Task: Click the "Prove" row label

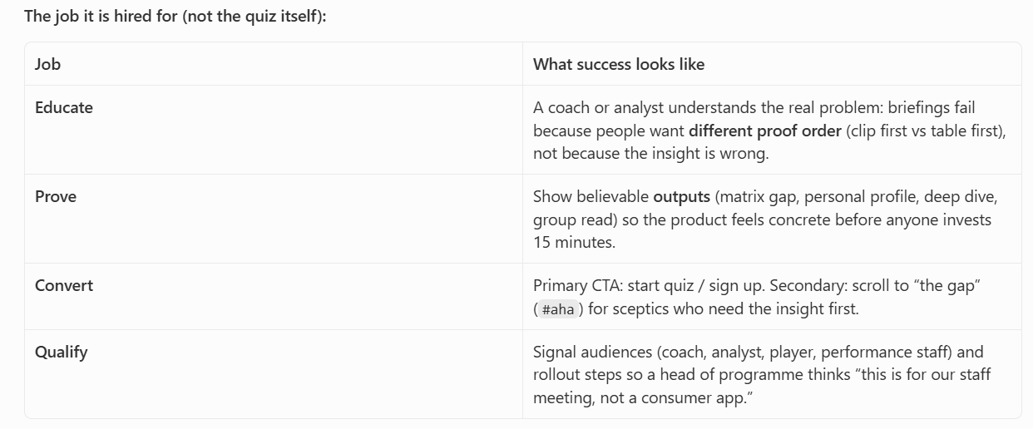Action: pyautogui.click(x=56, y=196)
